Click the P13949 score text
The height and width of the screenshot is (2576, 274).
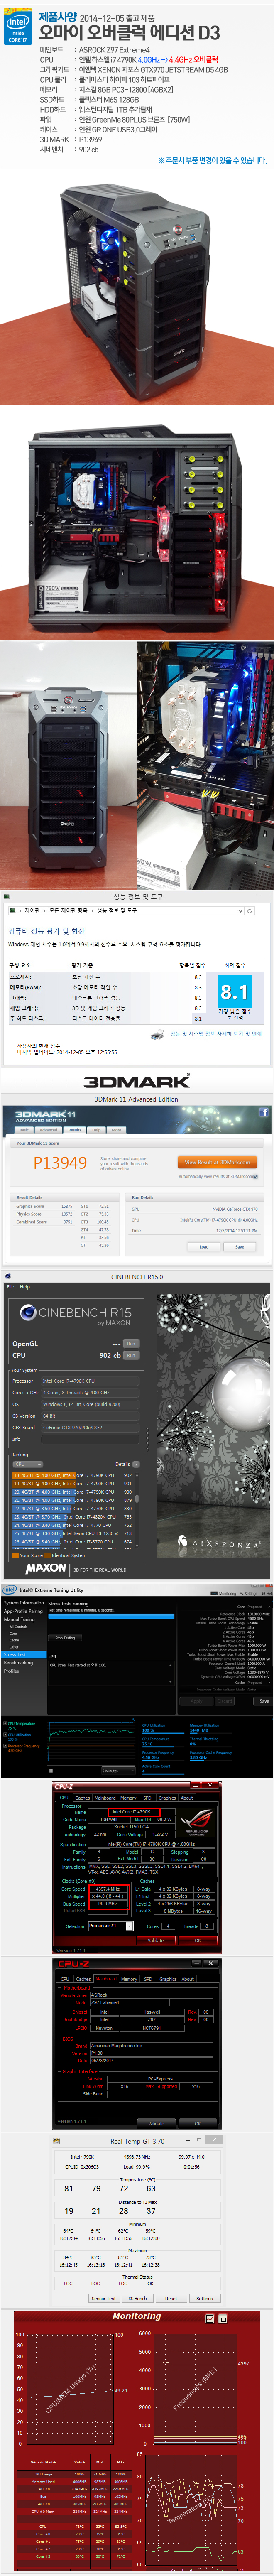click(x=60, y=1163)
